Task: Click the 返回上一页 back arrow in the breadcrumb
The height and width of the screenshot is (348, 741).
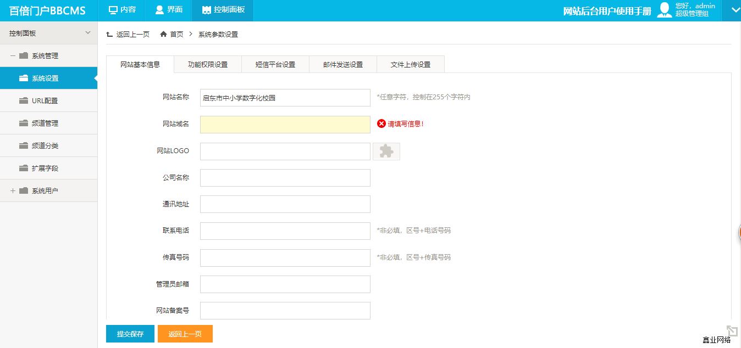Action: point(109,34)
